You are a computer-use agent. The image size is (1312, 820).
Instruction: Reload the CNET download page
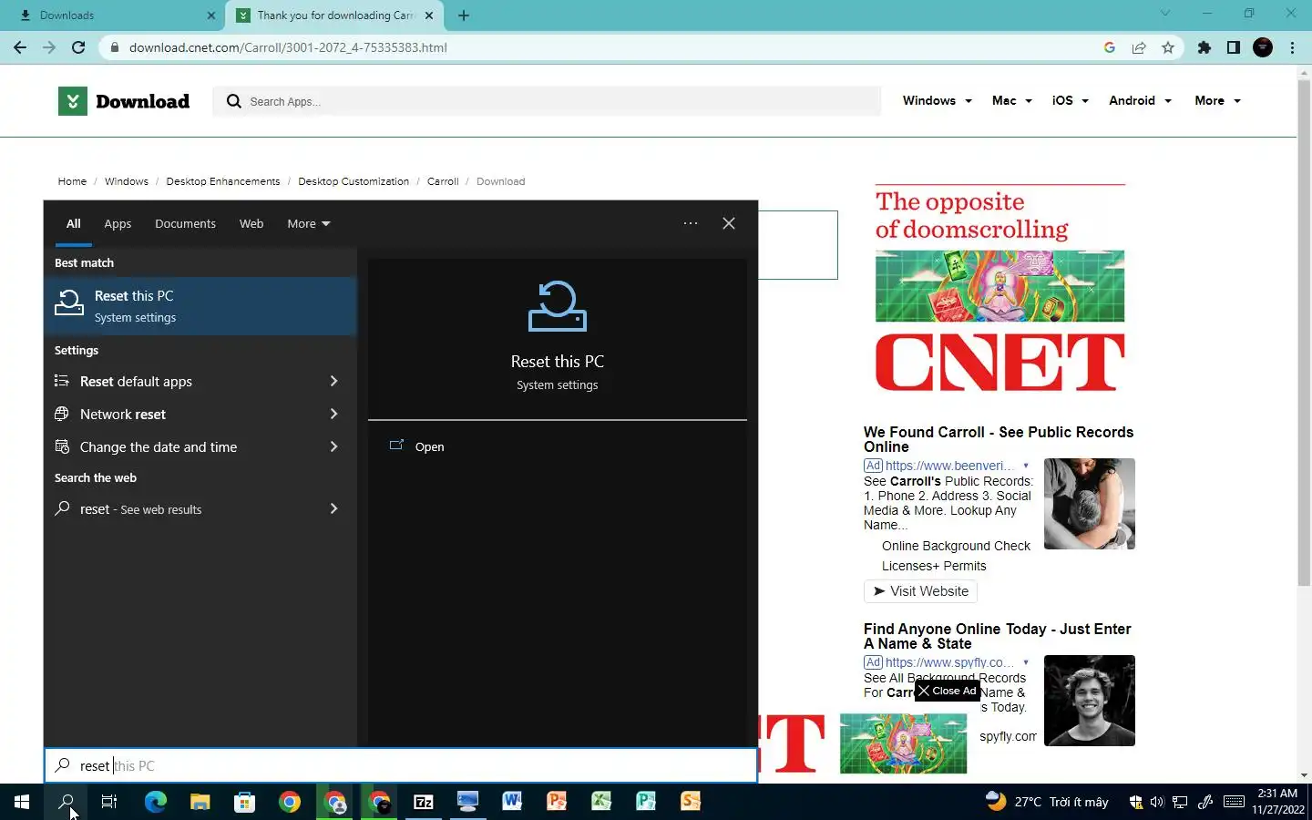78,47
